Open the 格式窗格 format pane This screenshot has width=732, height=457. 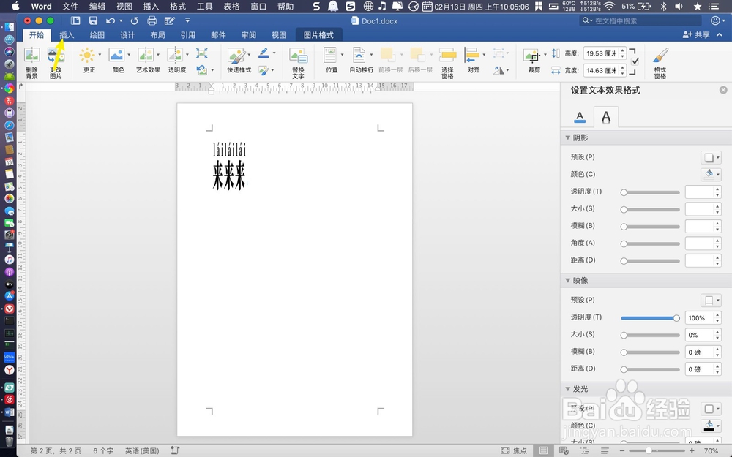[660, 62]
